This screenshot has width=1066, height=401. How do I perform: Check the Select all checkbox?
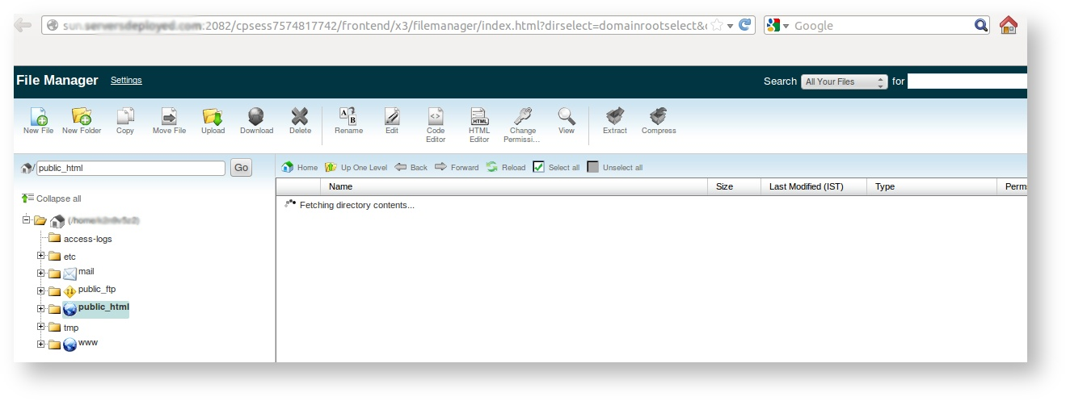[x=540, y=167]
